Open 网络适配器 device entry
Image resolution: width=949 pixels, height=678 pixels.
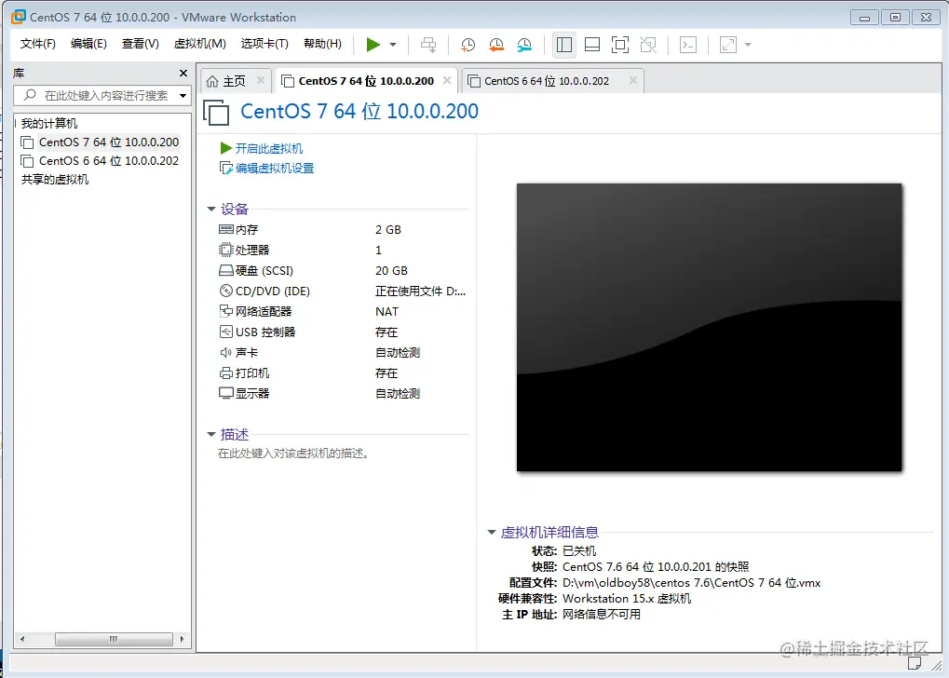pyautogui.click(x=255, y=312)
